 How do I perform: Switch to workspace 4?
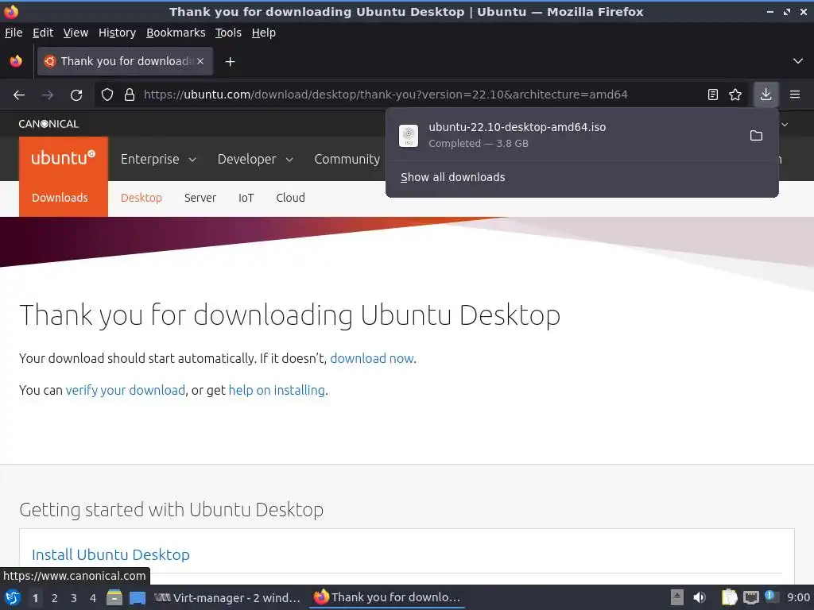click(x=93, y=598)
